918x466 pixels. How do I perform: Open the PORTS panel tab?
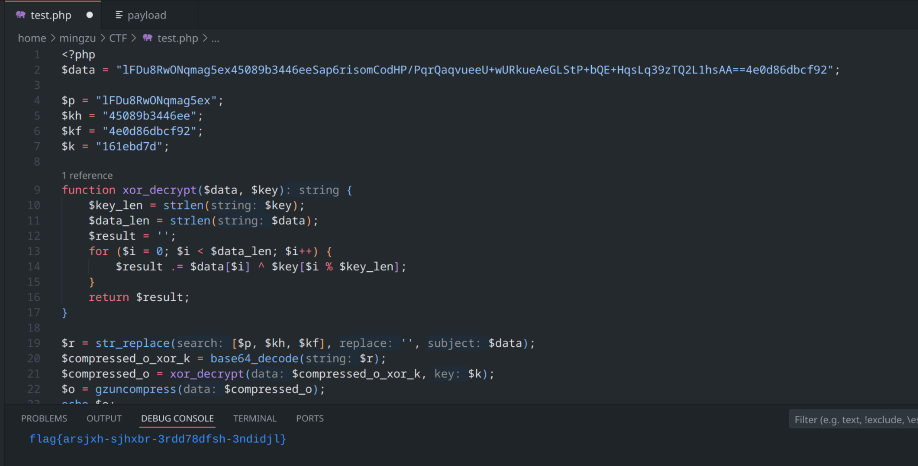point(310,418)
